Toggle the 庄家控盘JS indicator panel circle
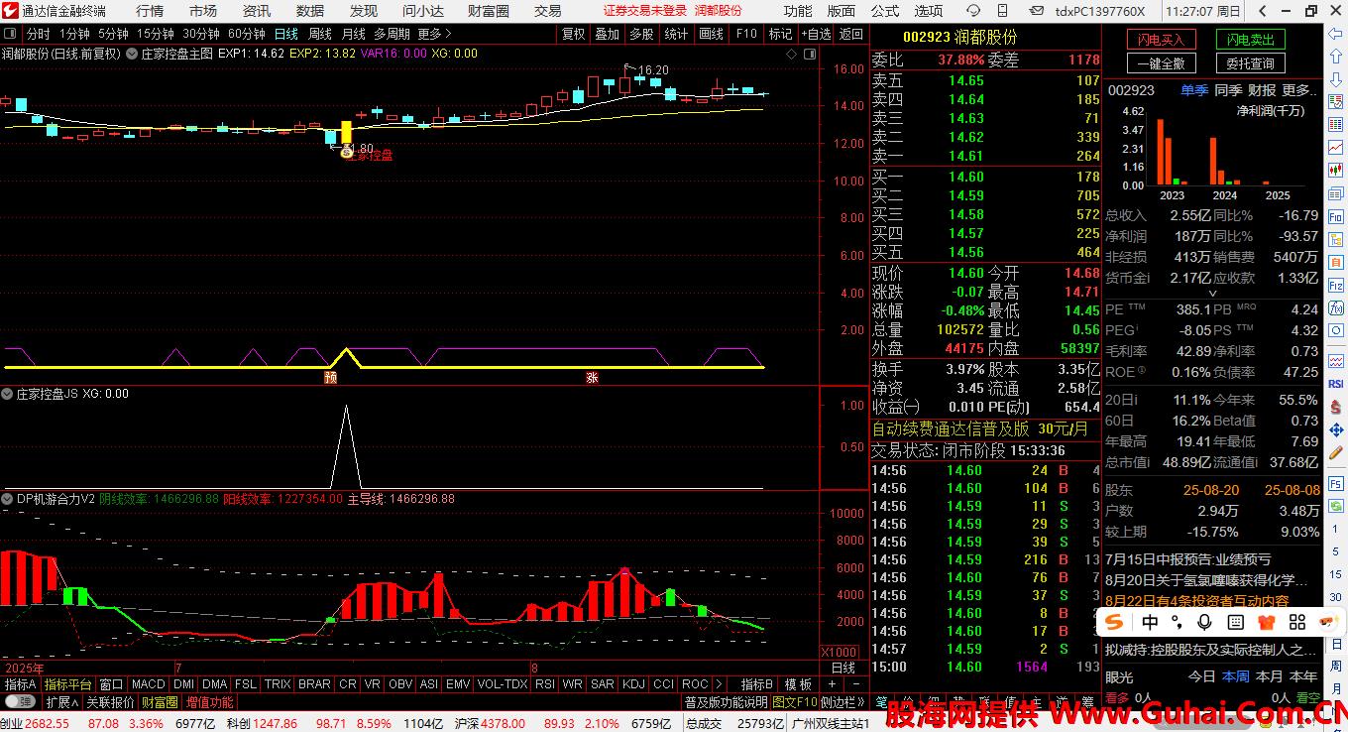 coord(8,394)
